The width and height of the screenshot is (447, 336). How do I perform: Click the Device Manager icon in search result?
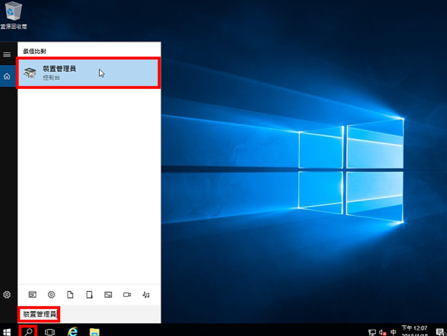click(30, 73)
